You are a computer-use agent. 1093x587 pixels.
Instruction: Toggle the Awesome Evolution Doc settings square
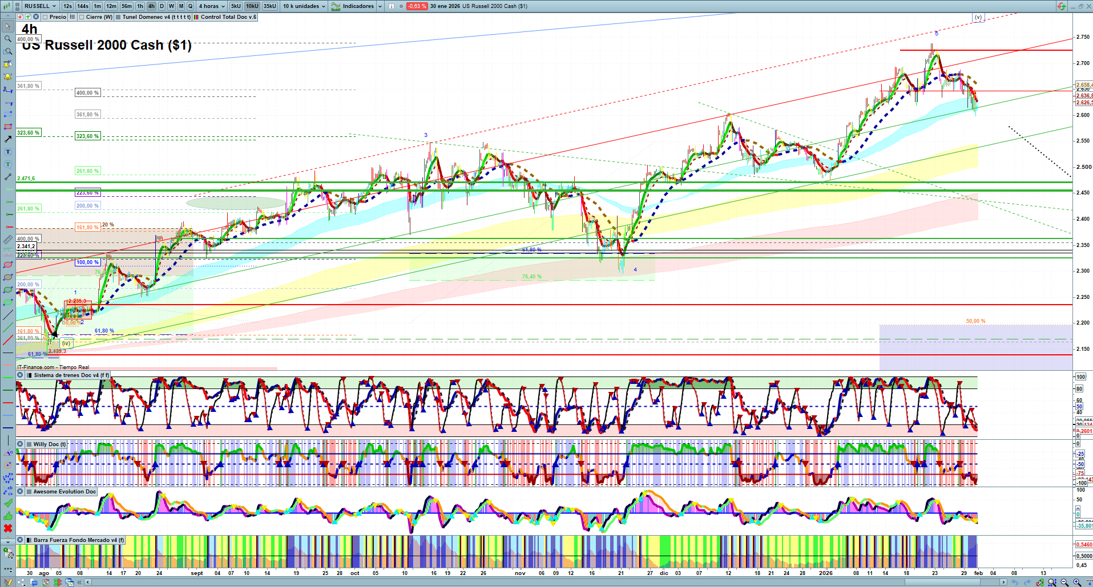click(29, 491)
